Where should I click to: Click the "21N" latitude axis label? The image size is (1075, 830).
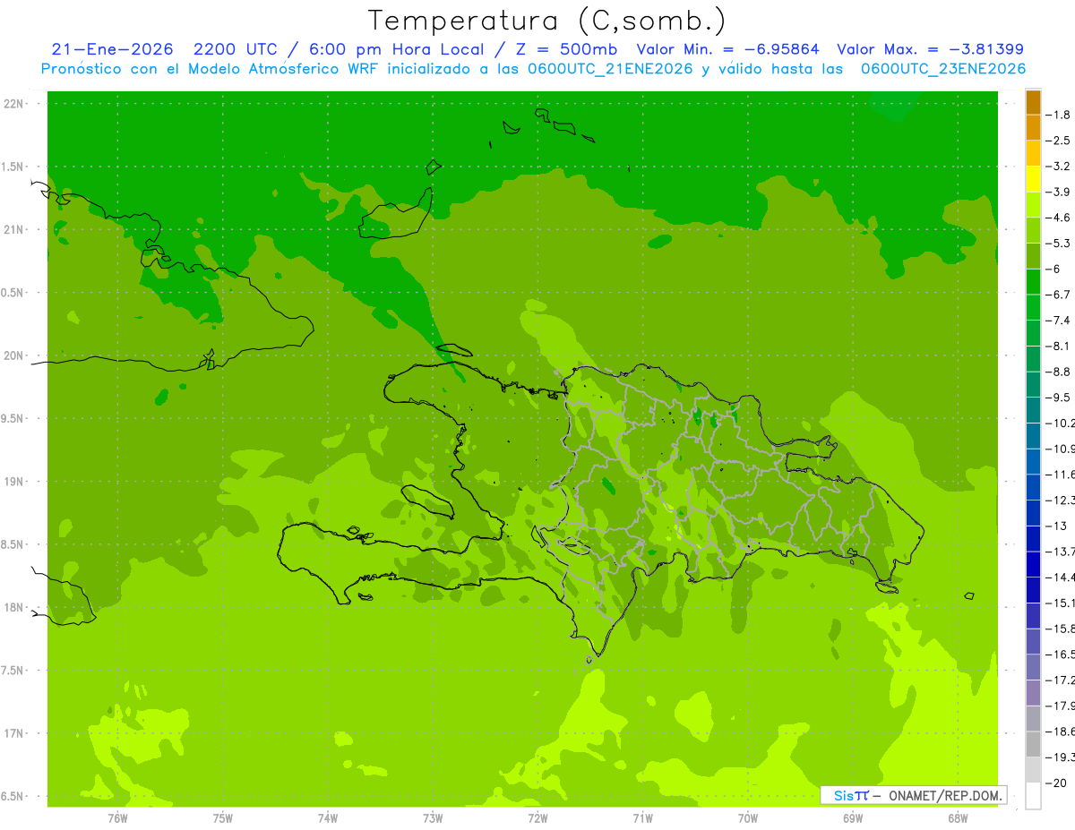[x=13, y=230]
